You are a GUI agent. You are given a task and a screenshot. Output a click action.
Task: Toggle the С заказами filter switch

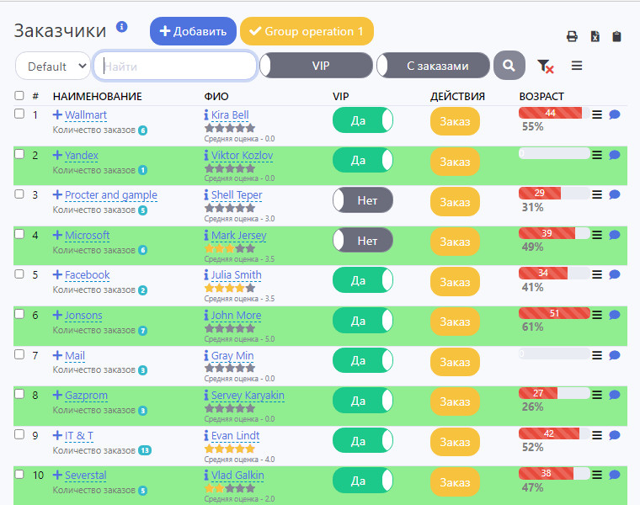433,66
